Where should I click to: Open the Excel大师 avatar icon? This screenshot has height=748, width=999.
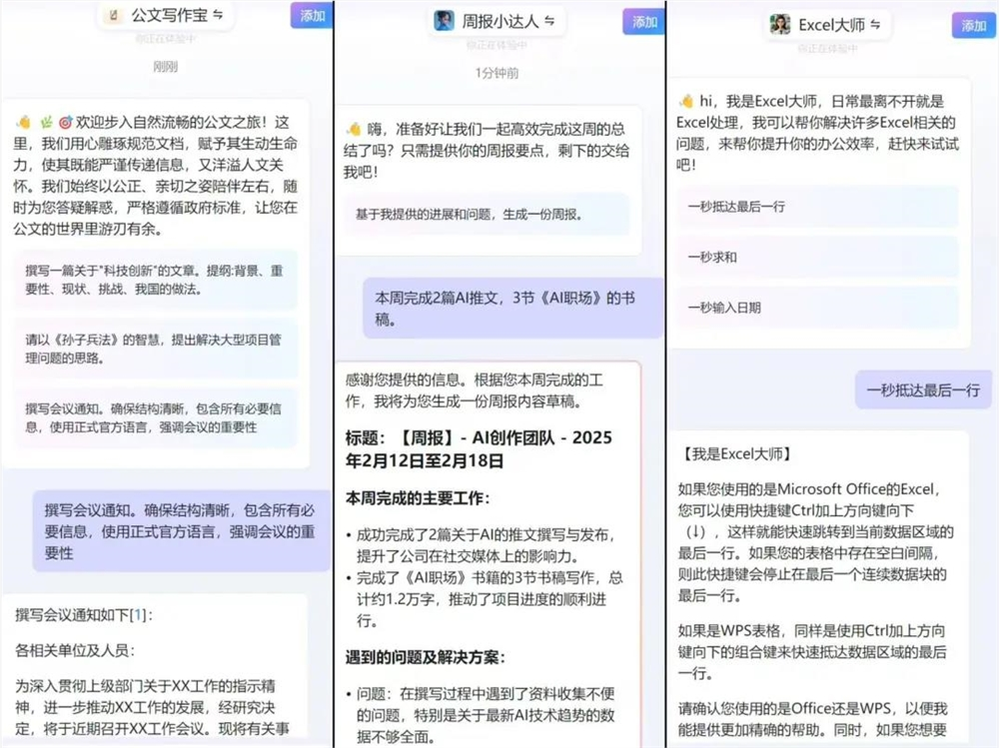pos(779,25)
